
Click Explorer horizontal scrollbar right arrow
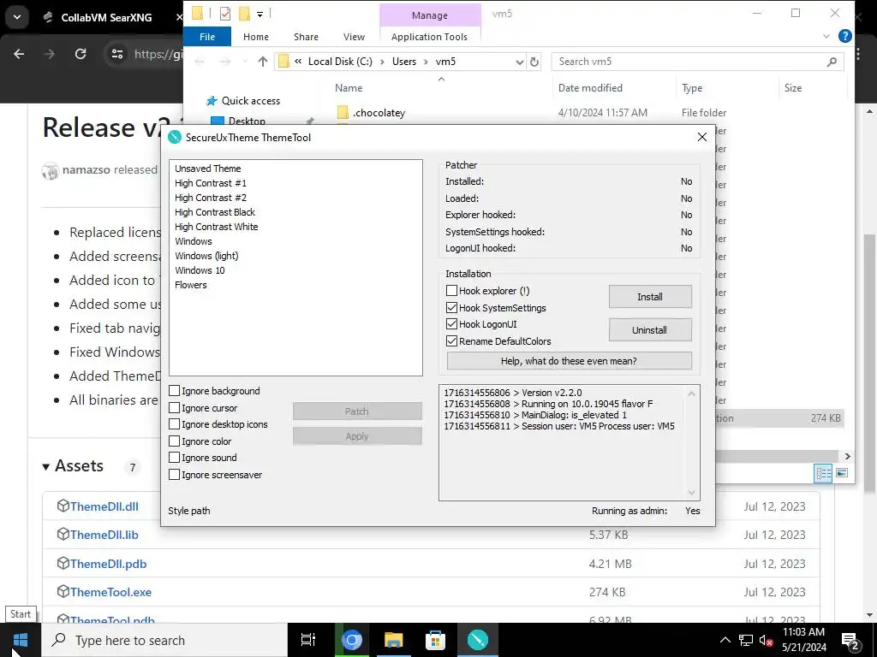coord(847,457)
